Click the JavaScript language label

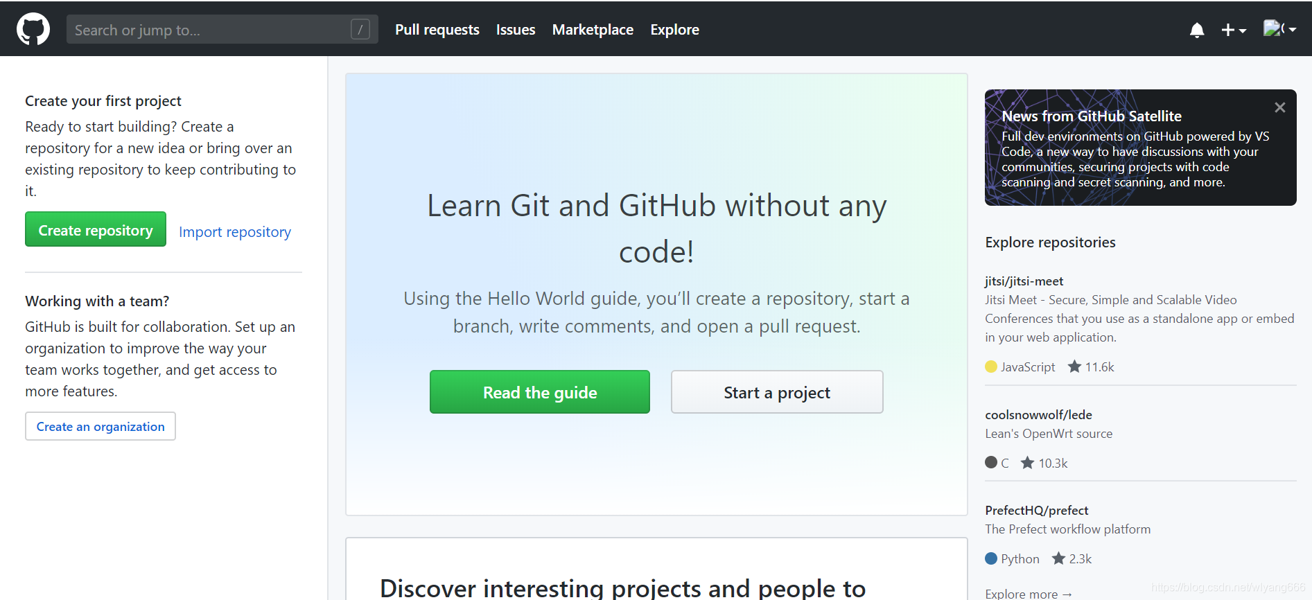(x=1028, y=367)
